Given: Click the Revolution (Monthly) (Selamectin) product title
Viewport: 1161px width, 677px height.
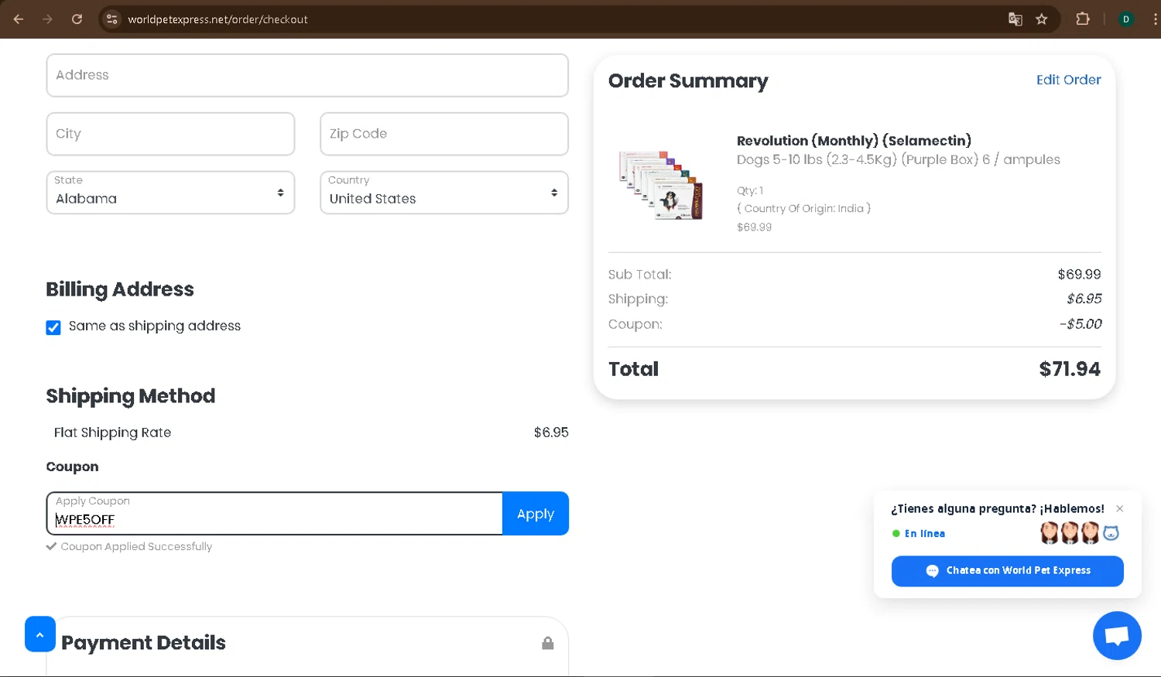Looking at the screenshot, I should pyautogui.click(x=854, y=141).
